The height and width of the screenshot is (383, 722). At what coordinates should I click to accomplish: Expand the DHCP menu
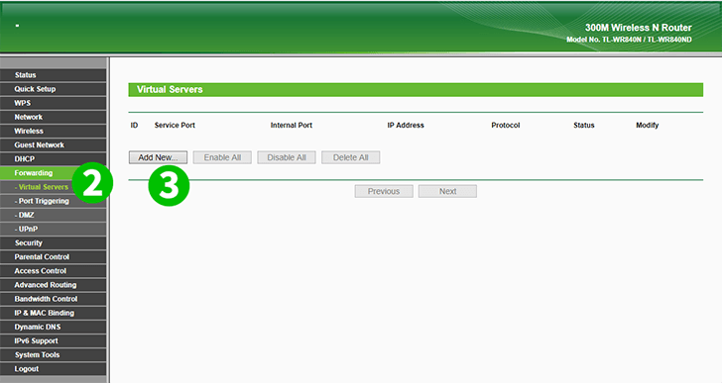(x=54, y=159)
